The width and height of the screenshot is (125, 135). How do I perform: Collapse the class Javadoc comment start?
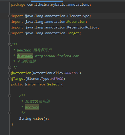click(x=9, y=44)
